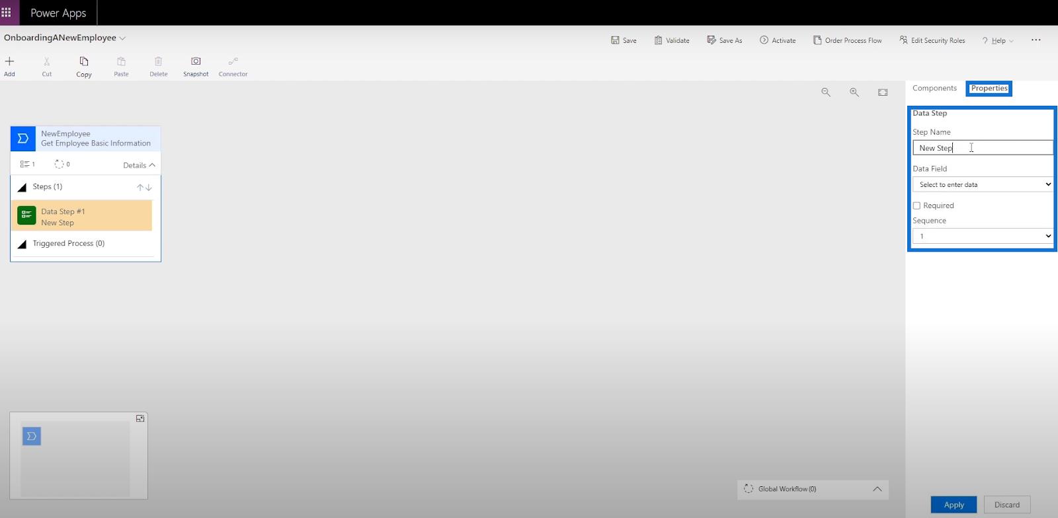Expand Triggered Process (0) section
Viewport: 1058px width, 518px height.
(x=22, y=244)
